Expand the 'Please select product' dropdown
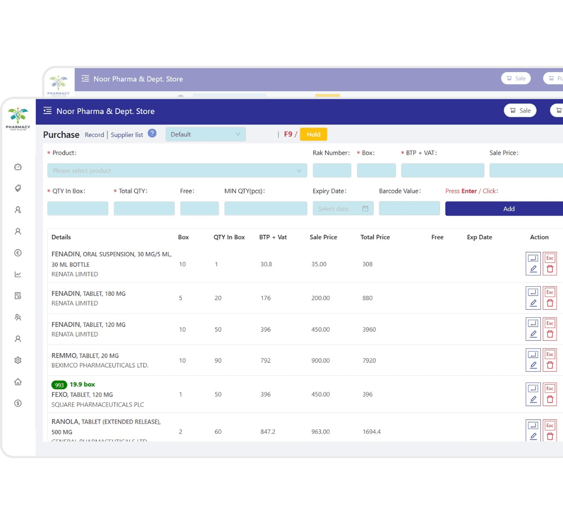The height and width of the screenshot is (524, 563). click(177, 171)
